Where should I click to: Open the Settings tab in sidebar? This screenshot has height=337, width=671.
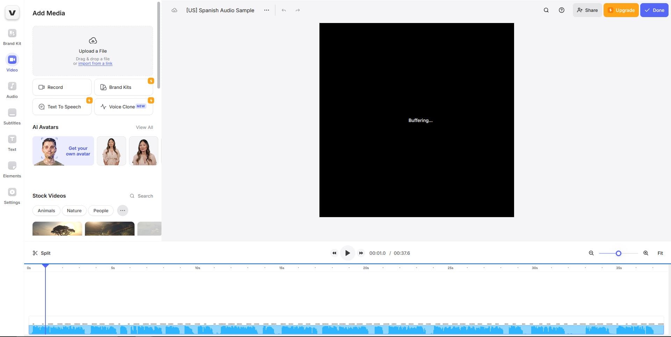pos(12,196)
